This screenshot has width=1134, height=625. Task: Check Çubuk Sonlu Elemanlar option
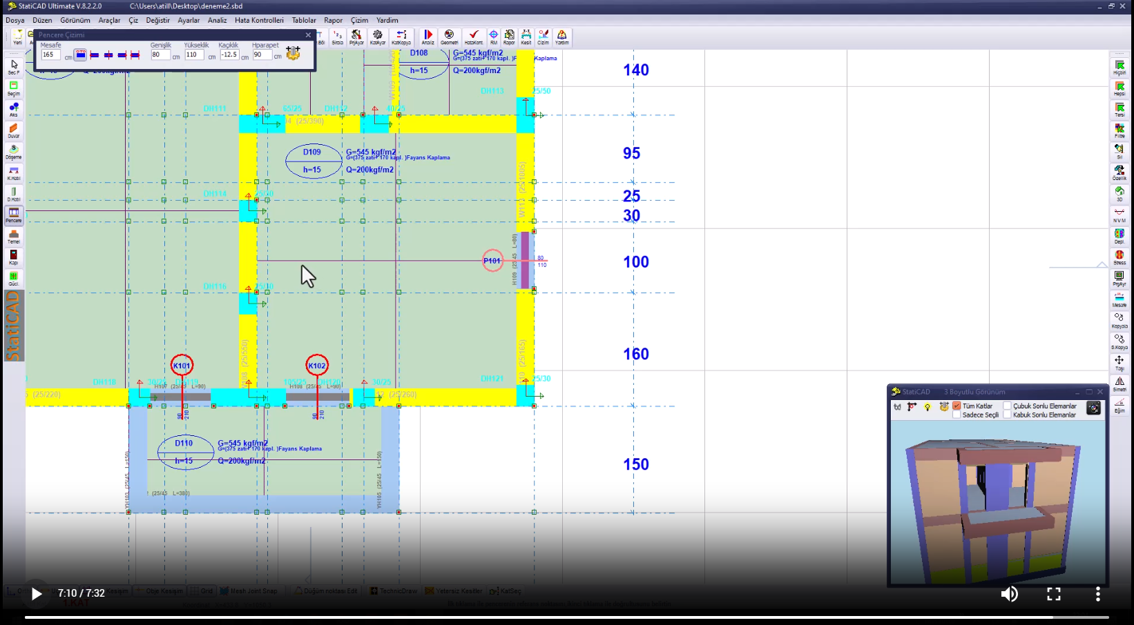[1007, 406]
